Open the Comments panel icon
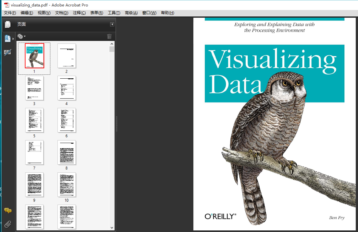358x232 pixels. tap(8, 211)
